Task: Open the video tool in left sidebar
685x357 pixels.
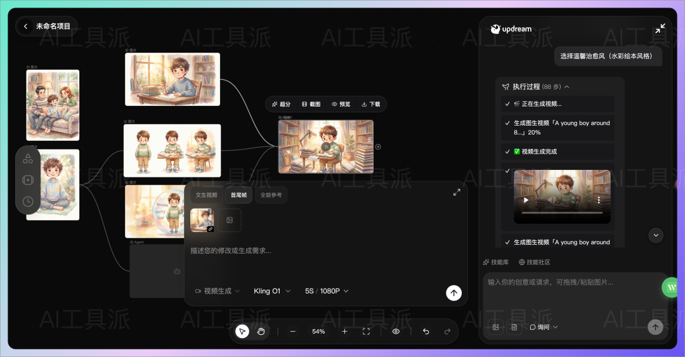Action: [28, 180]
